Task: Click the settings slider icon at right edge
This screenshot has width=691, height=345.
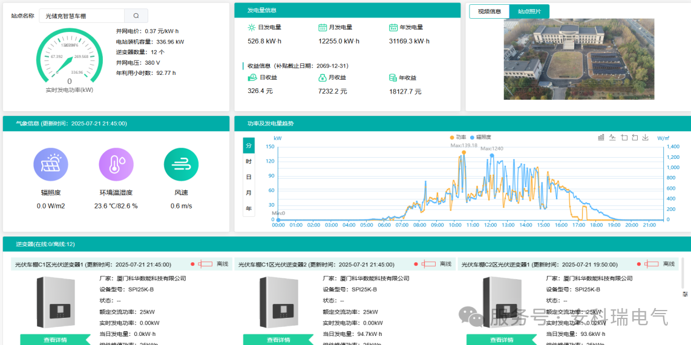Action: point(685,294)
